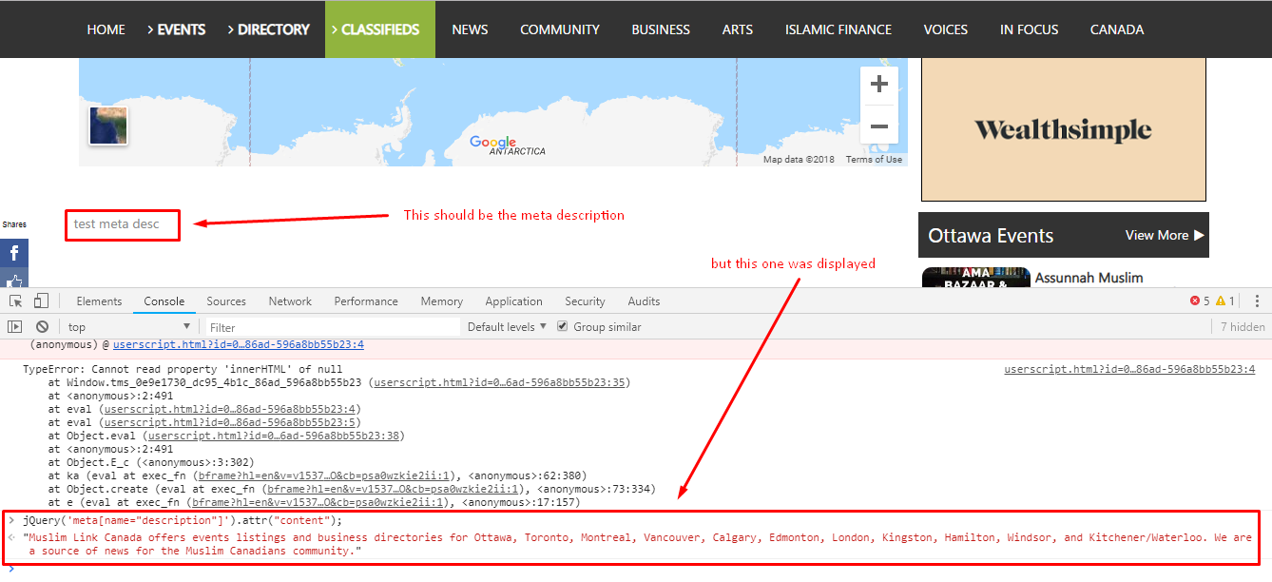
Task: Share the page via Facebook icon
Action: tap(14, 253)
